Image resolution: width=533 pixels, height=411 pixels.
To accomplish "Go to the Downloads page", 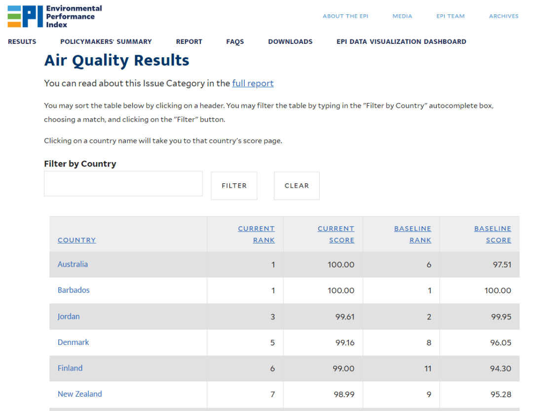I will tap(290, 42).
